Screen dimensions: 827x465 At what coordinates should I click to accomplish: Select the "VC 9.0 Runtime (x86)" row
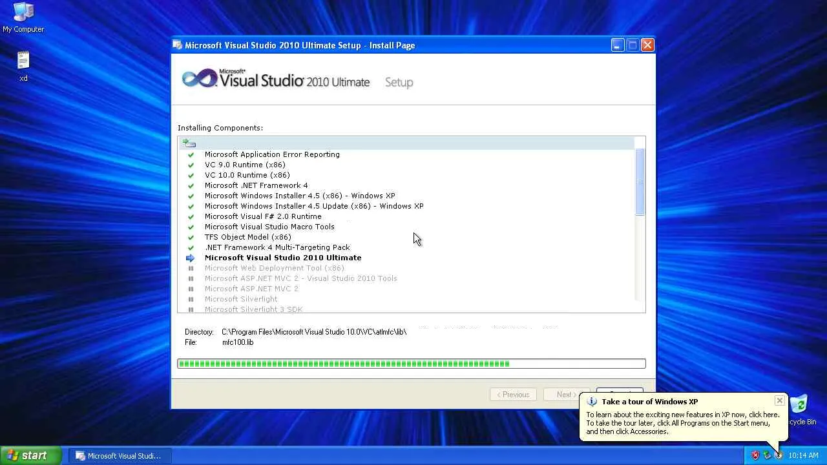245,165
